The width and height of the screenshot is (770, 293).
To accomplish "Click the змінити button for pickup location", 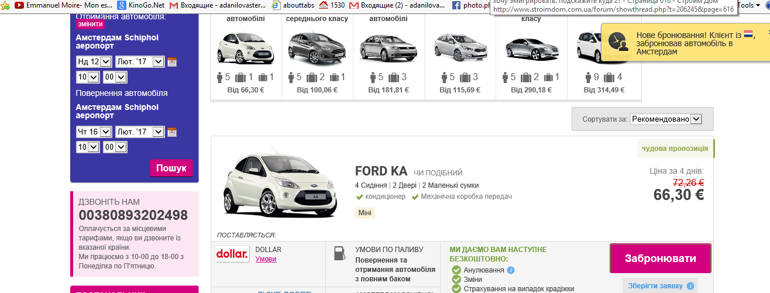I will tap(90, 24).
